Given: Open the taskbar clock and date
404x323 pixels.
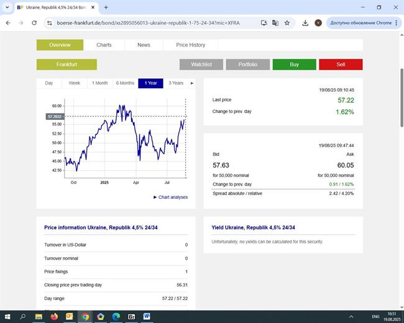Looking at the screenshot, I should [392, 317].
